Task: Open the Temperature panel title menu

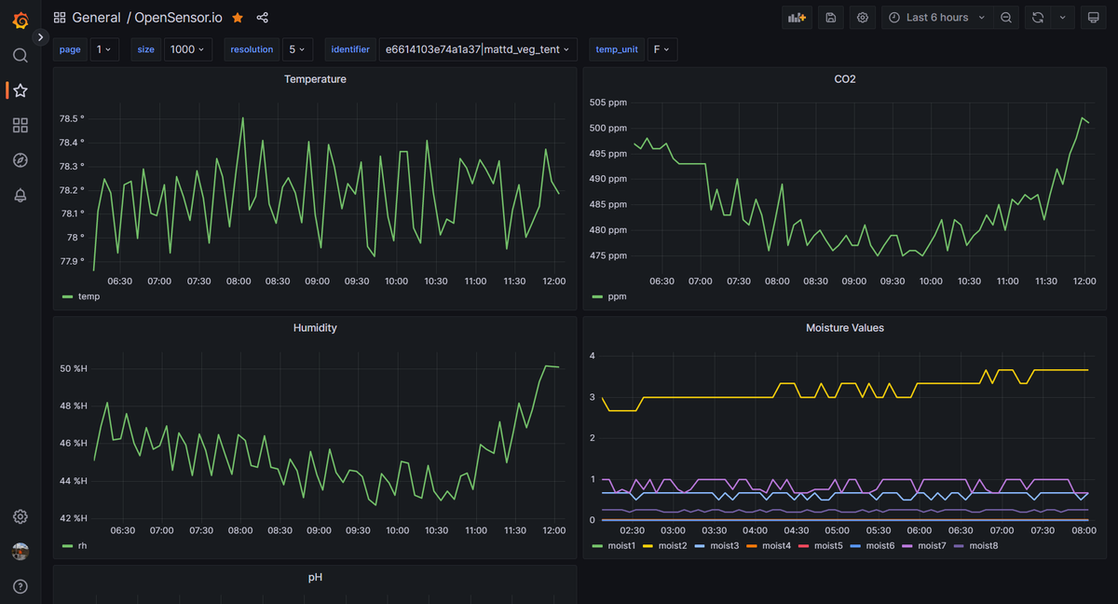Action: click(x=315, y=79)
